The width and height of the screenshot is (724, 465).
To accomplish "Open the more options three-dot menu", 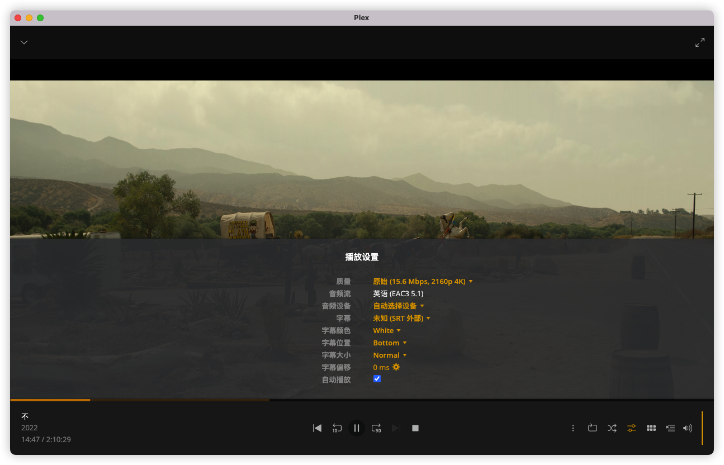I will [x=573, y=428].
